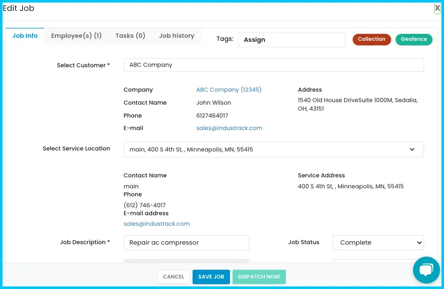
Task: Click the Service Address value in Minneapolis
Action: (x=351, y=186)
